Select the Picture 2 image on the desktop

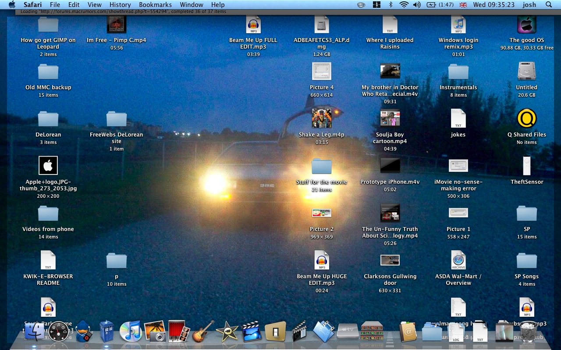(x=321, y=213)
